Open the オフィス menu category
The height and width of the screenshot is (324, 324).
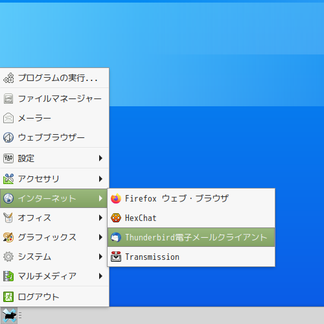pos(54,218)
